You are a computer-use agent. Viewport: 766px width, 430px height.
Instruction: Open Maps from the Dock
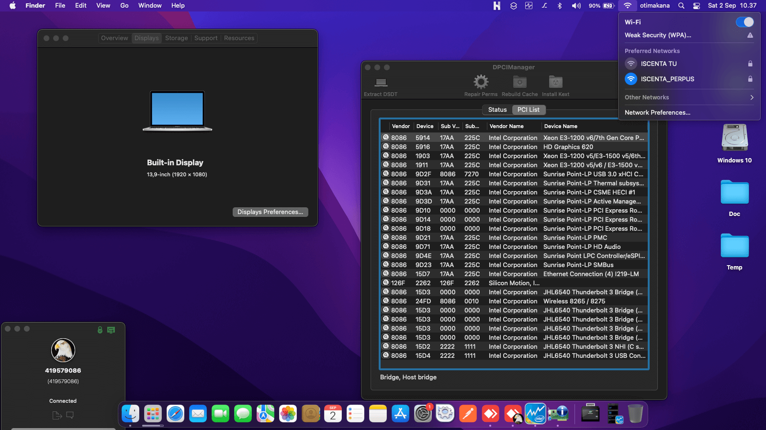265,414
